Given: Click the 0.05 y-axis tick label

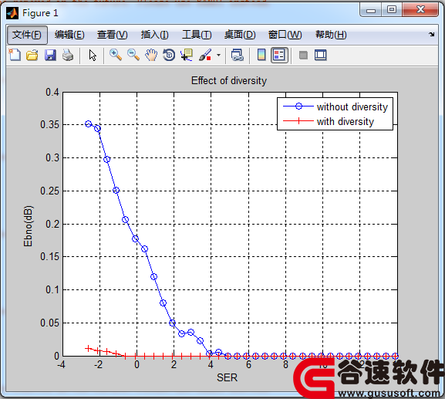Looking at the screenshot, I should (49, 323).
